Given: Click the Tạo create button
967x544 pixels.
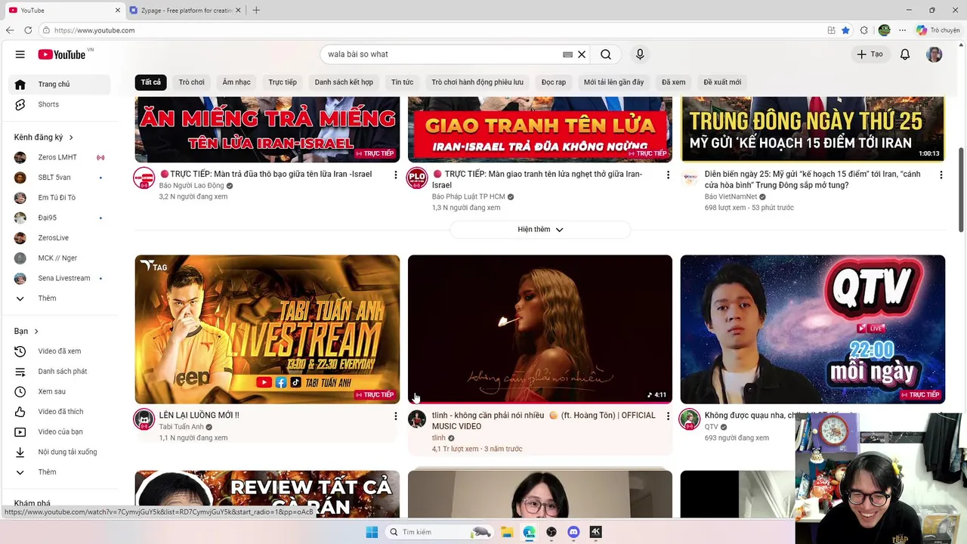Looking at the screenshot, I should point(870,54).
